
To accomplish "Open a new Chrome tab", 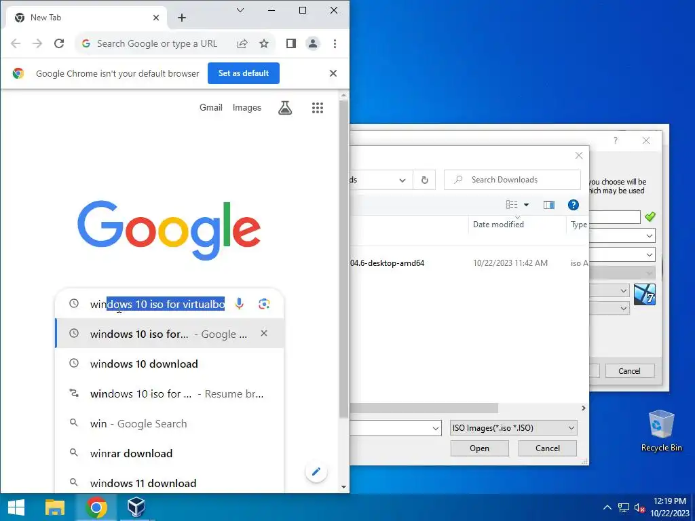I will (x=182, y=18).
